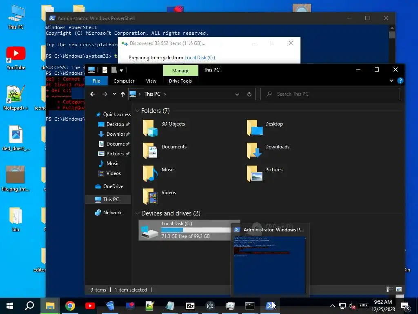Select the Videos folder in main pane
Viewport: 418px width, 314px height.
tap(160, 197)
